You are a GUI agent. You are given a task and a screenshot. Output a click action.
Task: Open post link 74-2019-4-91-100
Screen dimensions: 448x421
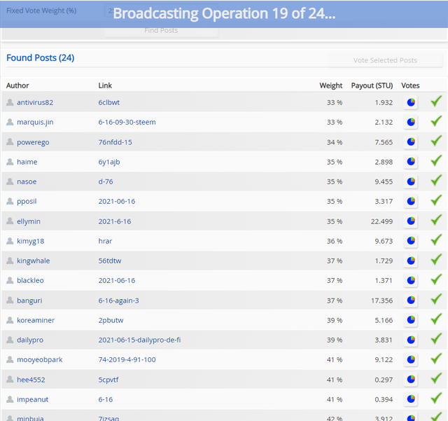pyautogui.click(x=127, y=359)
